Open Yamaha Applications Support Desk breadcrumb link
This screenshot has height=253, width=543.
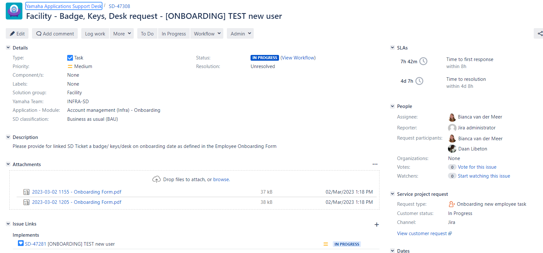[64, 6]
